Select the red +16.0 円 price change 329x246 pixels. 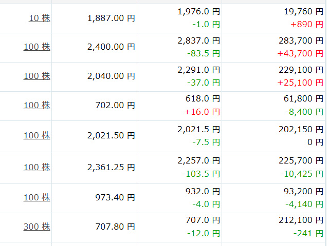(x=202, y=112)
